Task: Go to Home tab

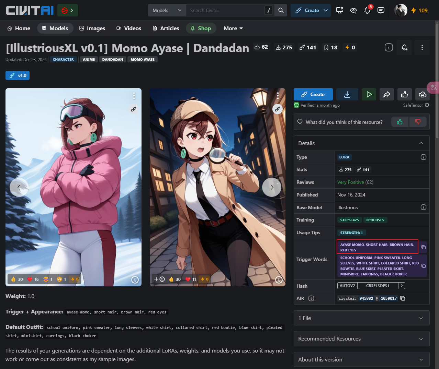Action: tap(19, 28)
